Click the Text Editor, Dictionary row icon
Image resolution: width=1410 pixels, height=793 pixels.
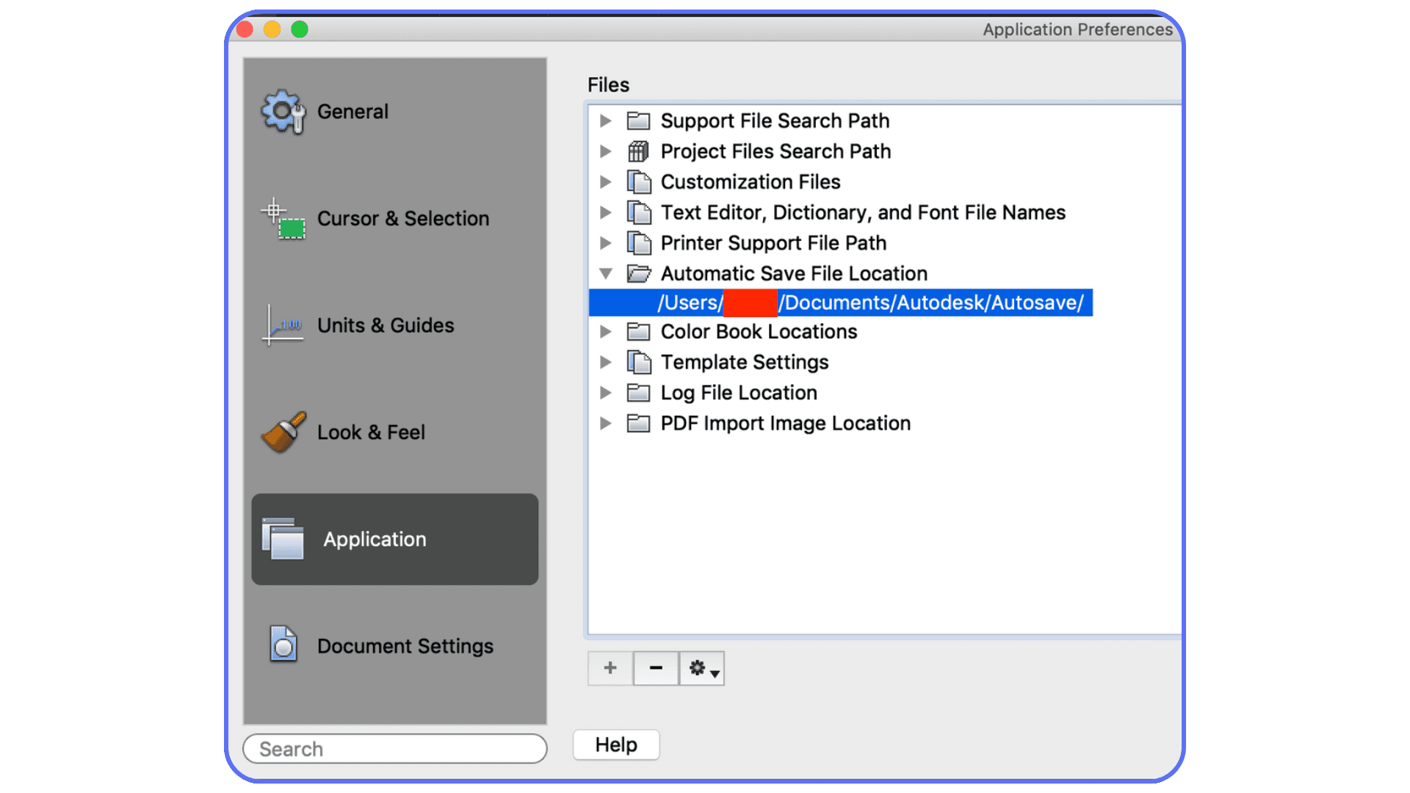point(639,212)
